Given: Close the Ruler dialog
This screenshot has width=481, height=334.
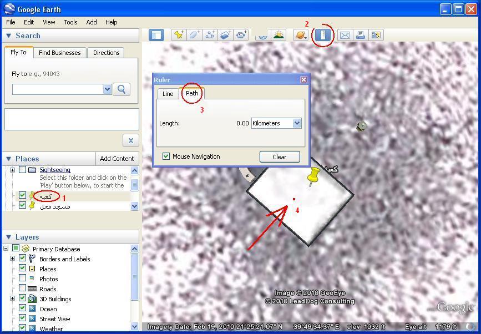Looking at the screenshot, I should [303, 80].
